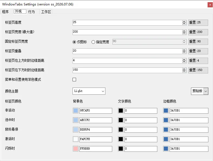Open the 颜色主题 Light dropdown
Screen dimensions: 213x161
point(89,91)
